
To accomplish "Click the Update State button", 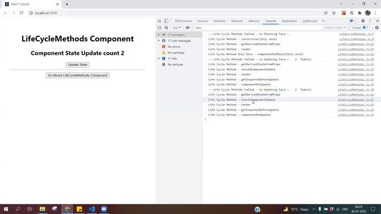I will [77, 65].
